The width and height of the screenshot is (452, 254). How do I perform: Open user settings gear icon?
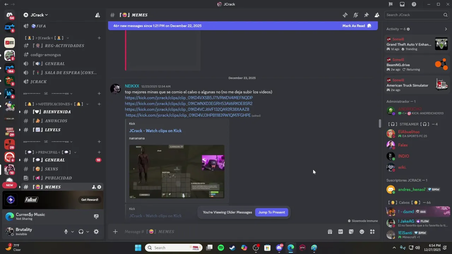(96, 232)
